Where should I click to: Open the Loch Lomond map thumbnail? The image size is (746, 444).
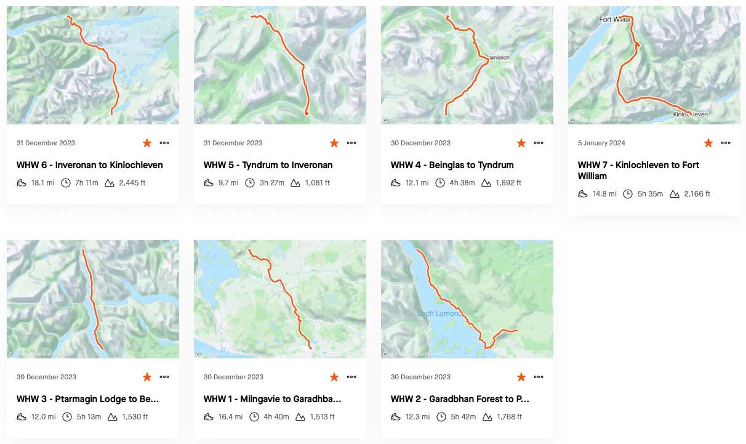467,299
